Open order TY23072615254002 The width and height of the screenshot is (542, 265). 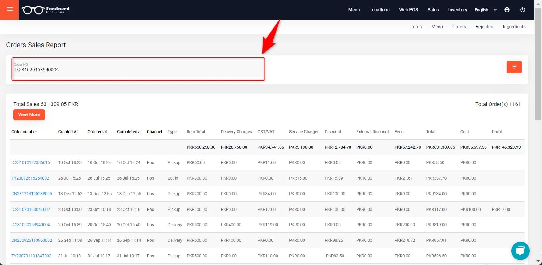tap(30, 178)
